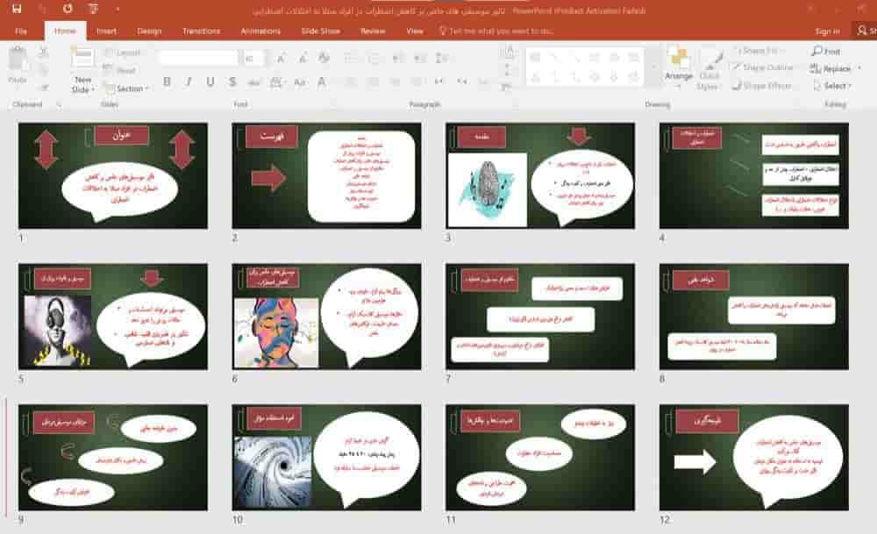
Task: Select slide 12 thumbnail with the white arrow
Action: click(x=754, y=458)
